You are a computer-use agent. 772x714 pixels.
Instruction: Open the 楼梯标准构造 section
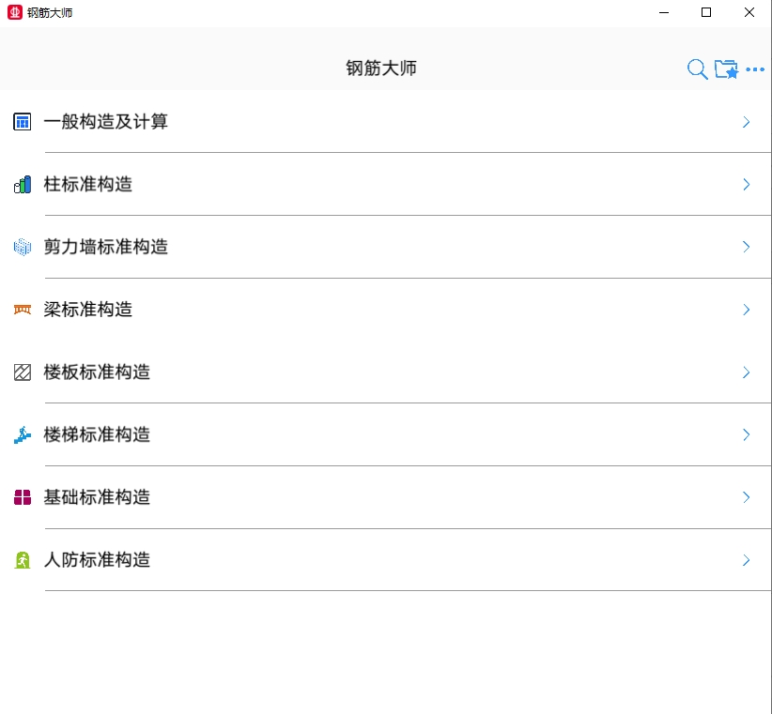pyautogui.click(x=98, y=434)
